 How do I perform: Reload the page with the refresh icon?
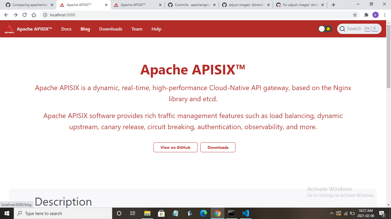tap(25, 15)
